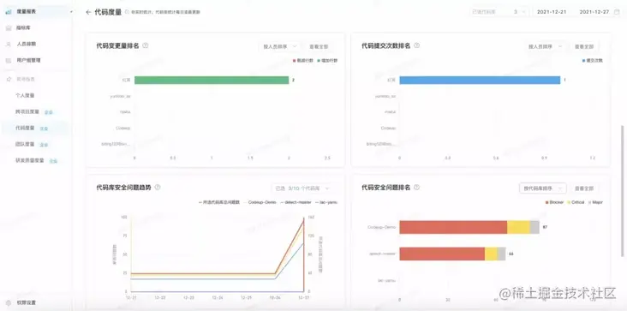Screen dimensions: 627x311
Task: Open 用户组管理 in the sidebar
Action: tap(28, 60)
